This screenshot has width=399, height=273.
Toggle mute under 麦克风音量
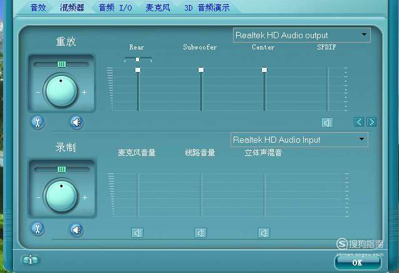[x=138, y=233]
